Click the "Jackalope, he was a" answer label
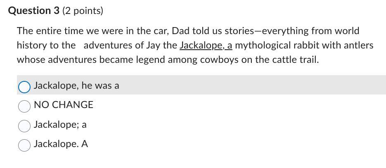 point(76,85)
